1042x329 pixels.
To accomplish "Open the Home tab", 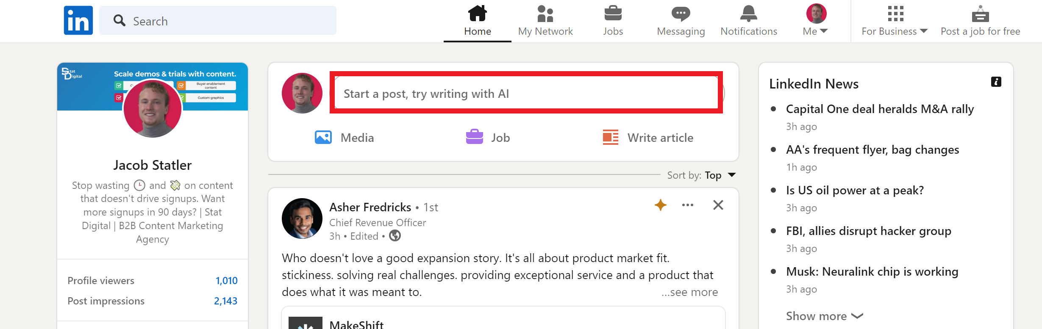I will tap(478, 21).
